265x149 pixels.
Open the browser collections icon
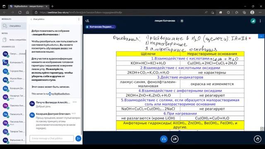(244, 12)
